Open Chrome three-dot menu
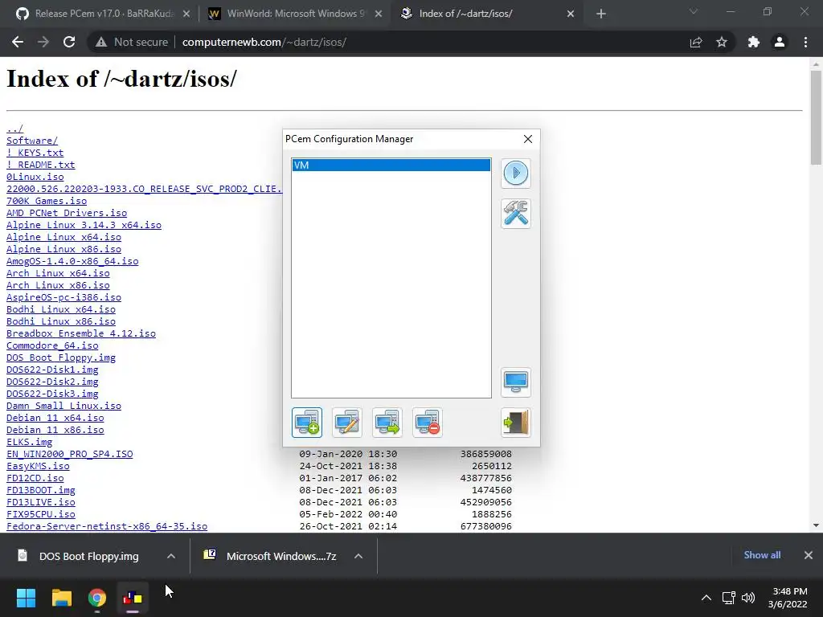Image resolution: width=823 pixels, height=617 pixels. click(805, 42)
